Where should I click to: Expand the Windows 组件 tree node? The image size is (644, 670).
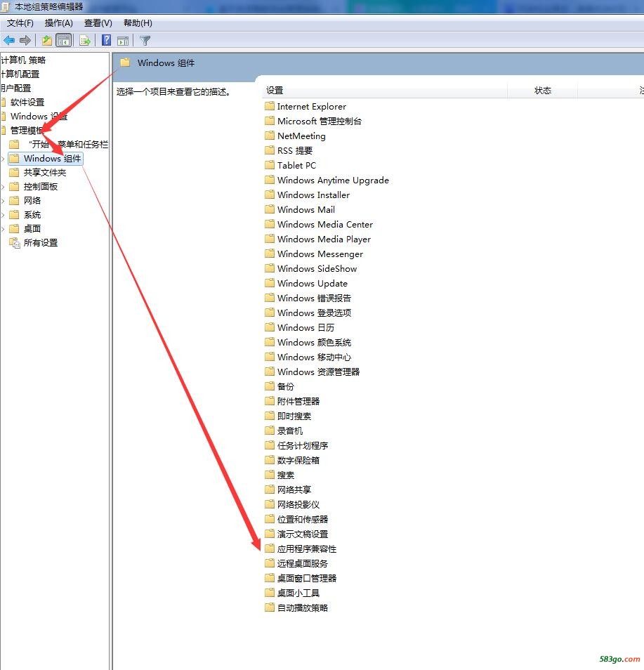[3, 159]
